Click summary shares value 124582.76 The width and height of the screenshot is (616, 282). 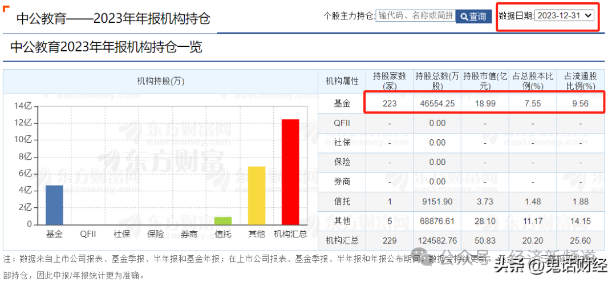[x=437, y=241]
